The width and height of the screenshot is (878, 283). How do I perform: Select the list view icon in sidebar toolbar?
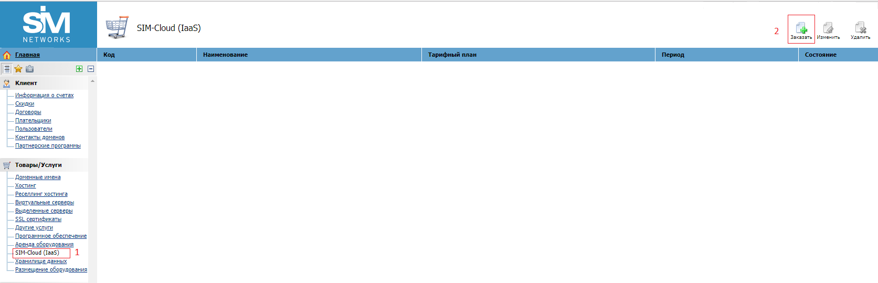coord(7,69)
